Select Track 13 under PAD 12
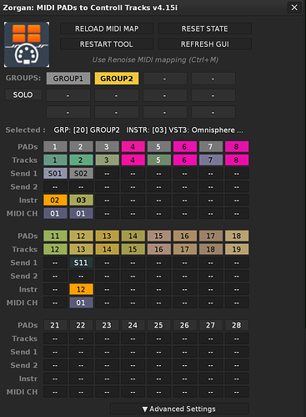Screen dimensions: 306x417 [x=81, y=249]
